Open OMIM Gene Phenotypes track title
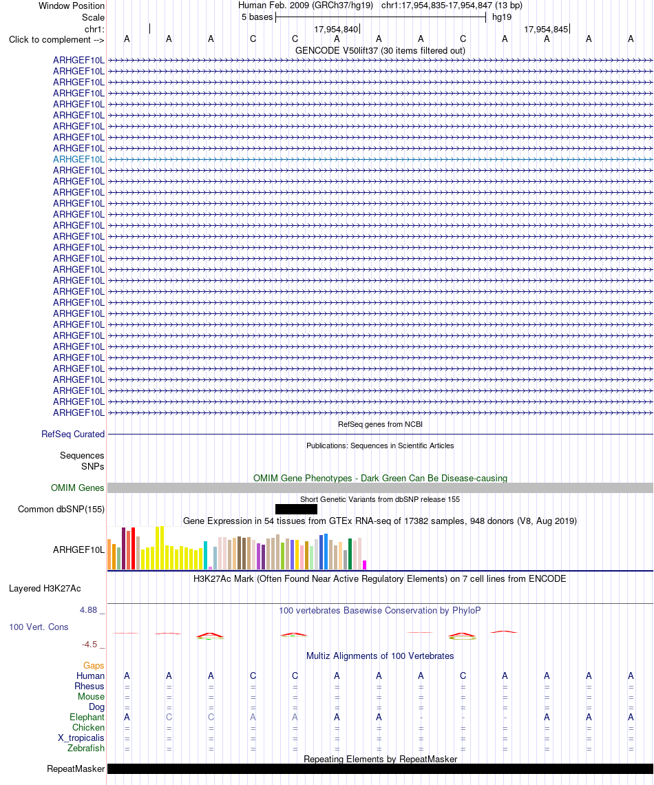654x785 pixels. (380, 478)
